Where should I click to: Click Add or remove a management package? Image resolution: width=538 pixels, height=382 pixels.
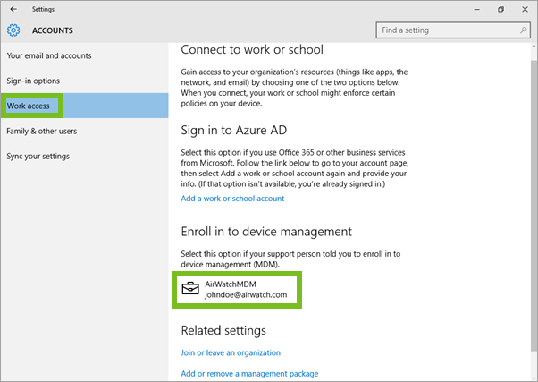[249, 373]
